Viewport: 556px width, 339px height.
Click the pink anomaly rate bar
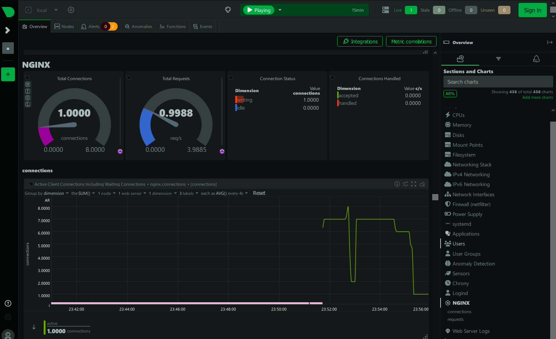(186, 303)
